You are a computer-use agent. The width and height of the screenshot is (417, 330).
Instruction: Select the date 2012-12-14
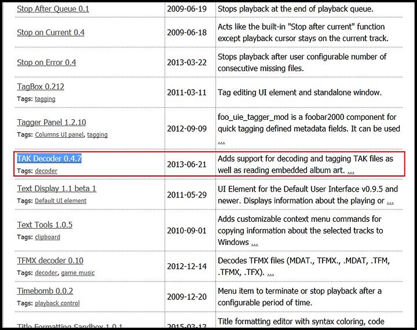(x=186, y=266)
